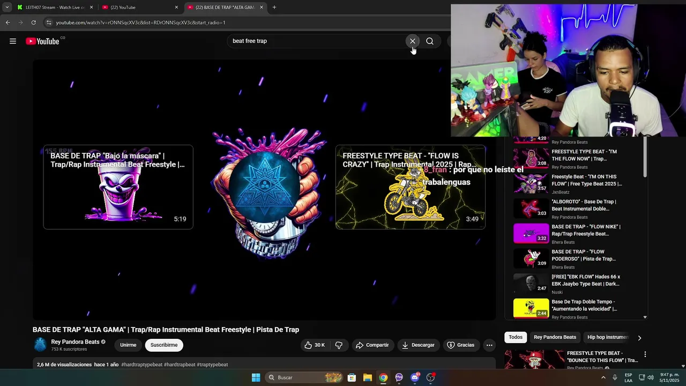The height and width of the screenshot is (386, 686).
Task: Open the Rey Pandora Beats channel name
Action: pyautogui.click(x=75, y=342)
